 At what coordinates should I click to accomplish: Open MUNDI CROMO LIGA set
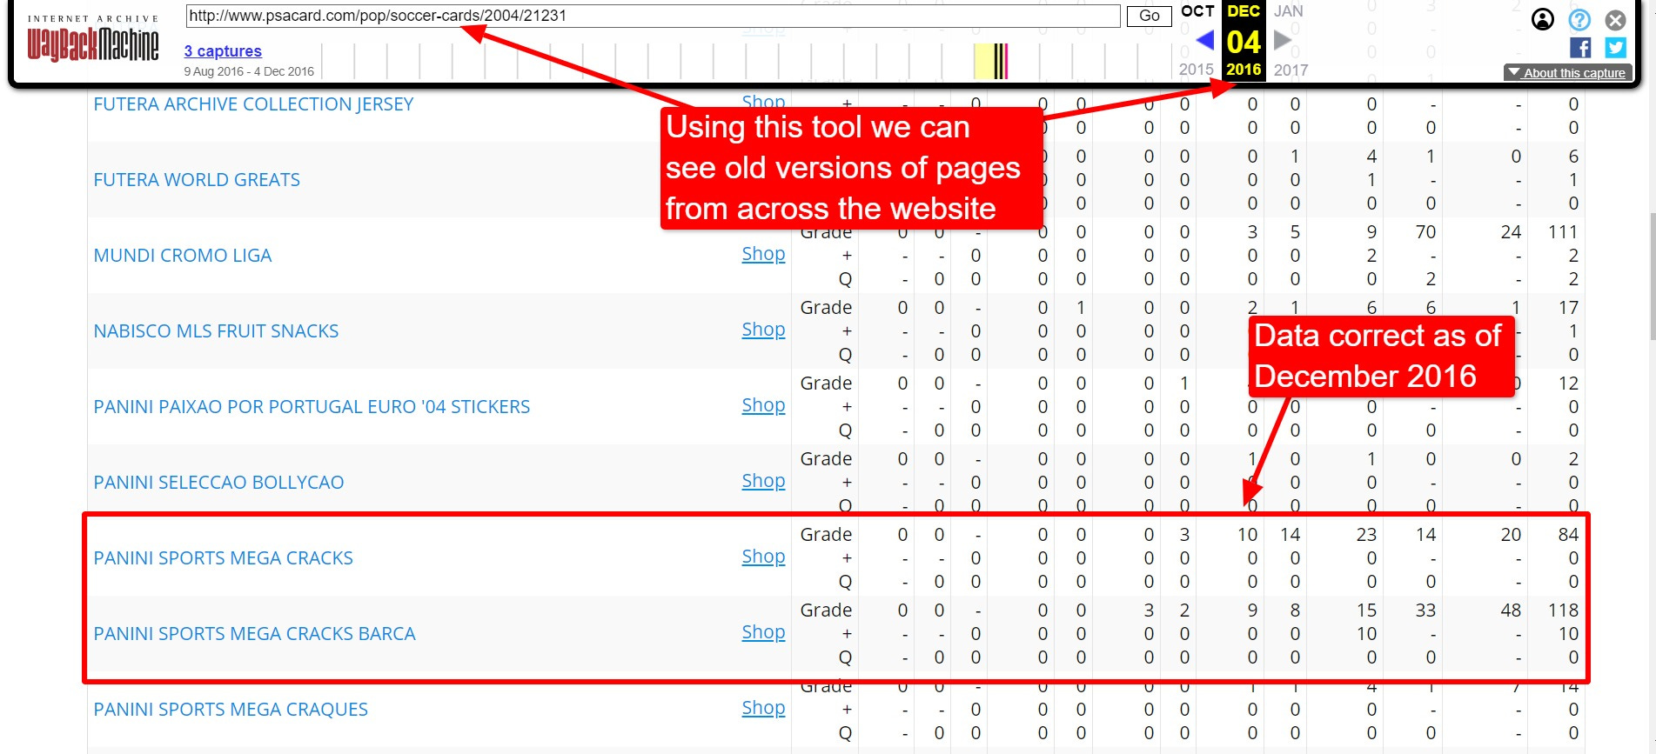pyautogui.click(x=183, y=256)
